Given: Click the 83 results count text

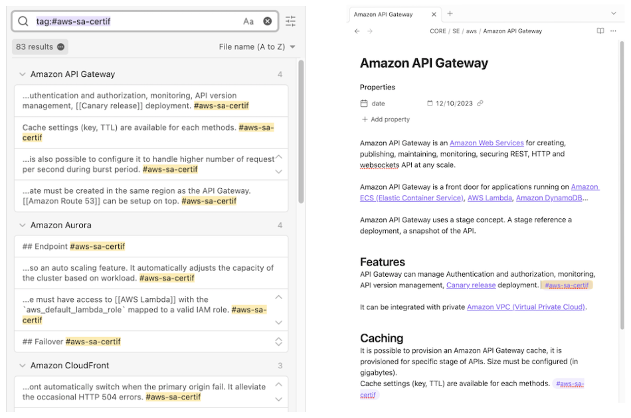Looking at the screenshot, I should click(35, 47).
